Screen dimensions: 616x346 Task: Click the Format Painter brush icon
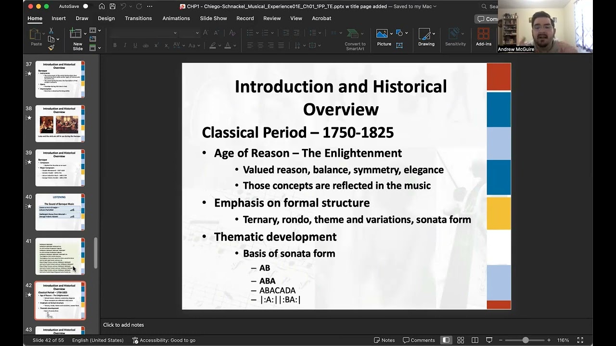coord(51,48)
